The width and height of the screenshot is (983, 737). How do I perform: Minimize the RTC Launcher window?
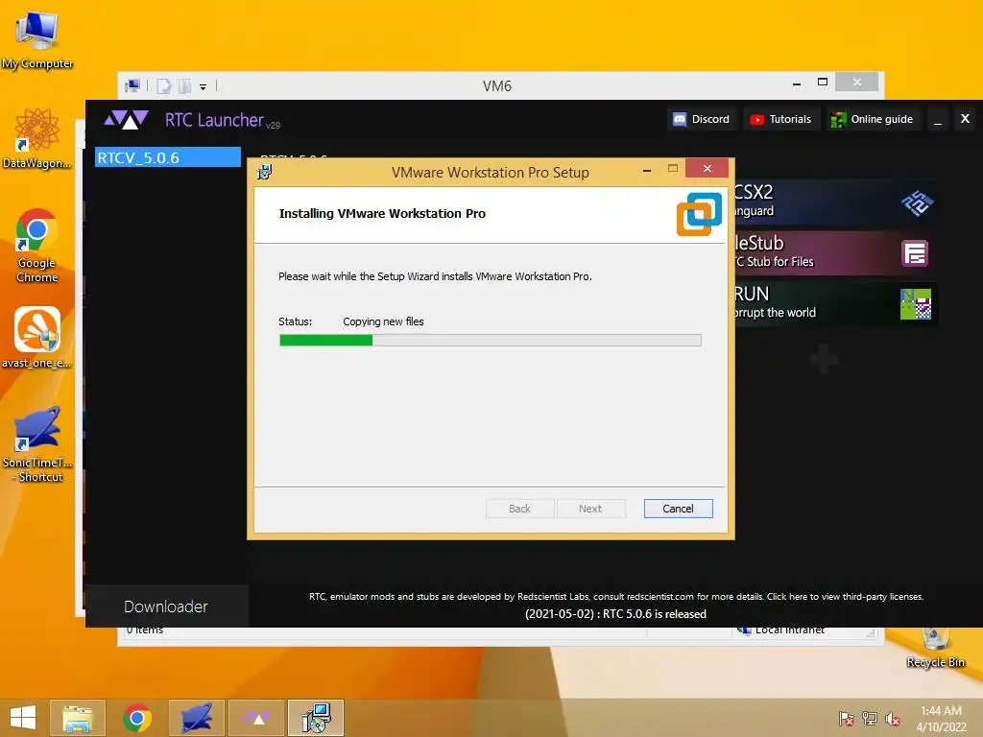937,119
